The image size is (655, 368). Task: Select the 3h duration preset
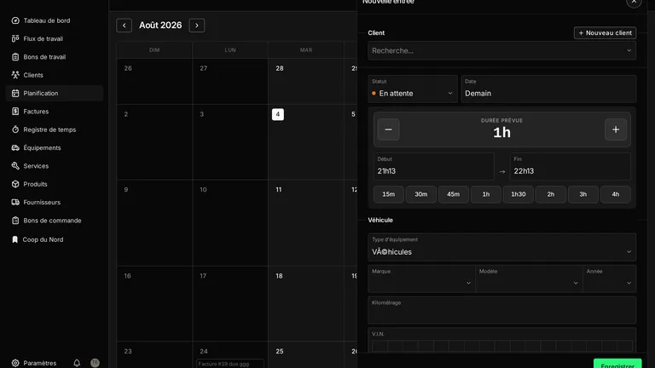583,194
